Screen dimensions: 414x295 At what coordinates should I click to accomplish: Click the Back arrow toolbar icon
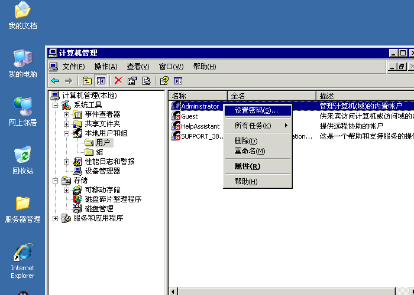point(55,81)
